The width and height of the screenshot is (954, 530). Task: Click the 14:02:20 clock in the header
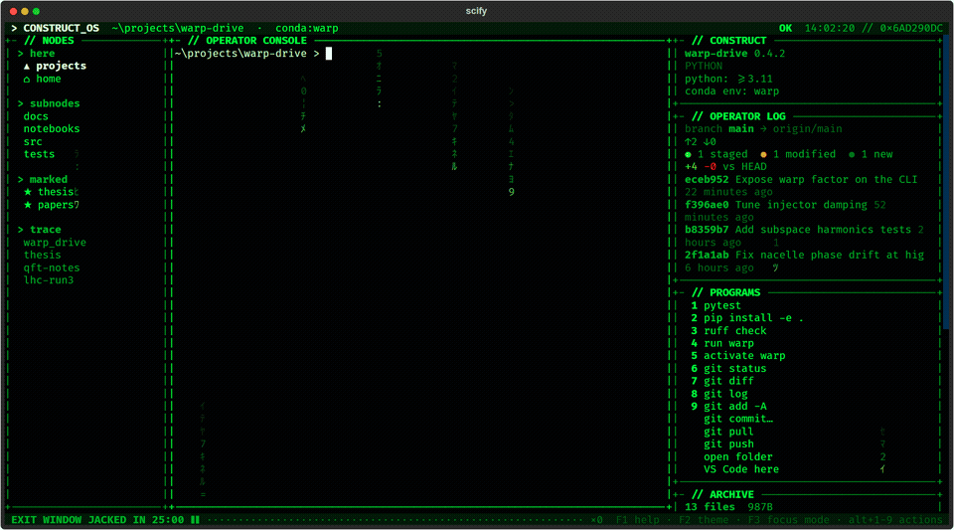coord(829,28)
